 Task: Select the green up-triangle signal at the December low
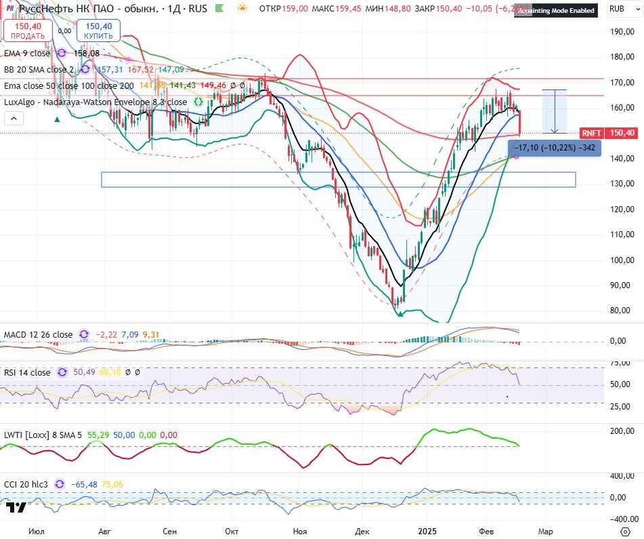point(400,314)
